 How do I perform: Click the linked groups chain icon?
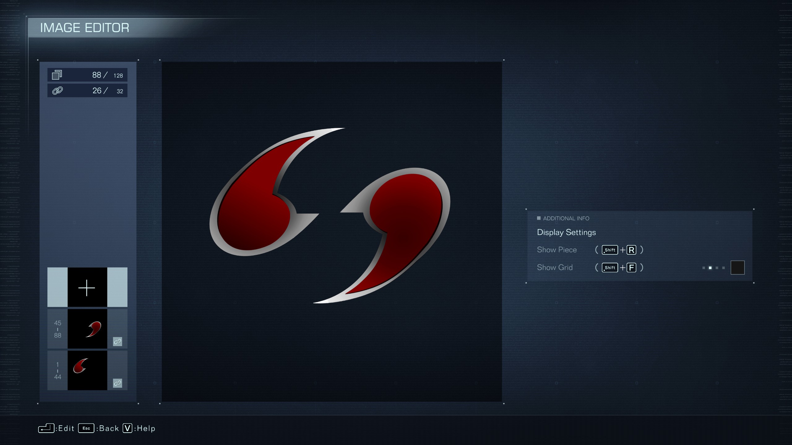coord(58,91)
